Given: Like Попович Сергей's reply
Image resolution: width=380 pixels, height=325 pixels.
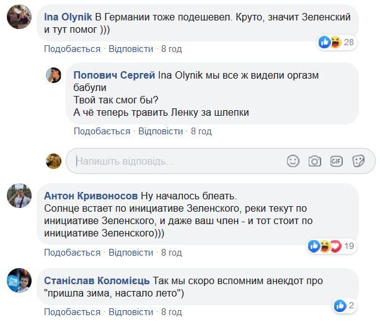Looking at the screenshot, I should tap(102, 131).
